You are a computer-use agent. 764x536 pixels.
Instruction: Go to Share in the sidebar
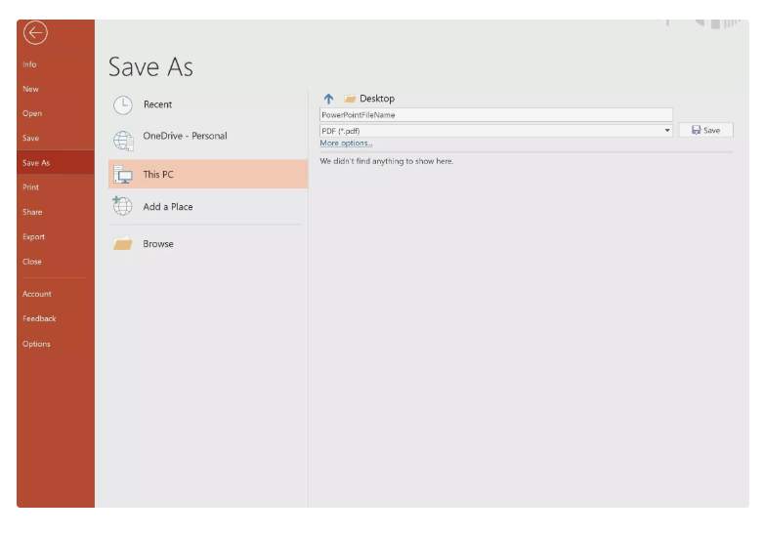32,212
